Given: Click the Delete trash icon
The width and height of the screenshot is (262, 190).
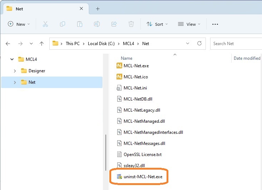Looking at the screenshot, I should [x=131, y=24].
